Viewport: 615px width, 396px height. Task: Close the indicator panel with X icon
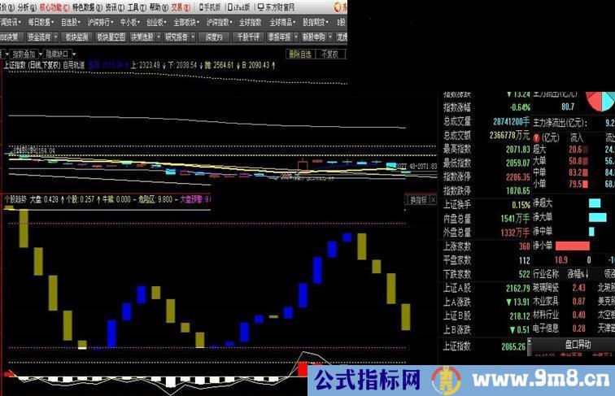433,198
